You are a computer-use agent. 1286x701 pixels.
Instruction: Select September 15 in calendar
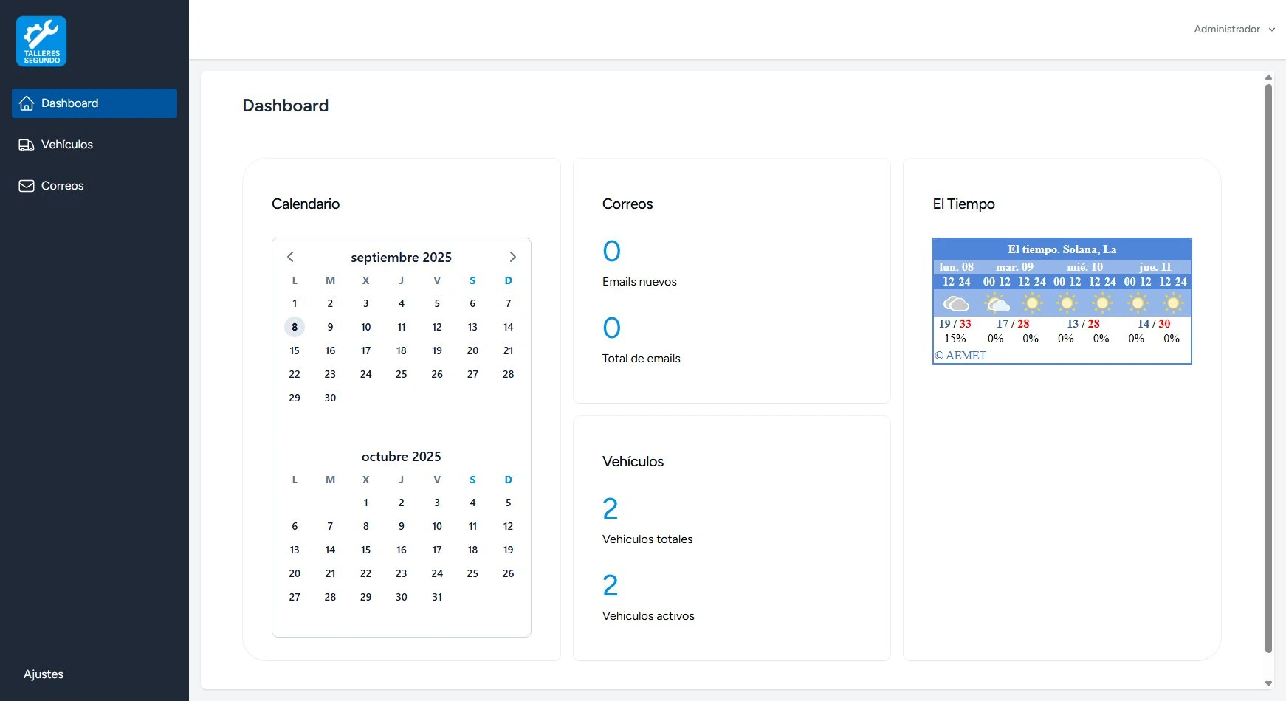click(295, 350)
